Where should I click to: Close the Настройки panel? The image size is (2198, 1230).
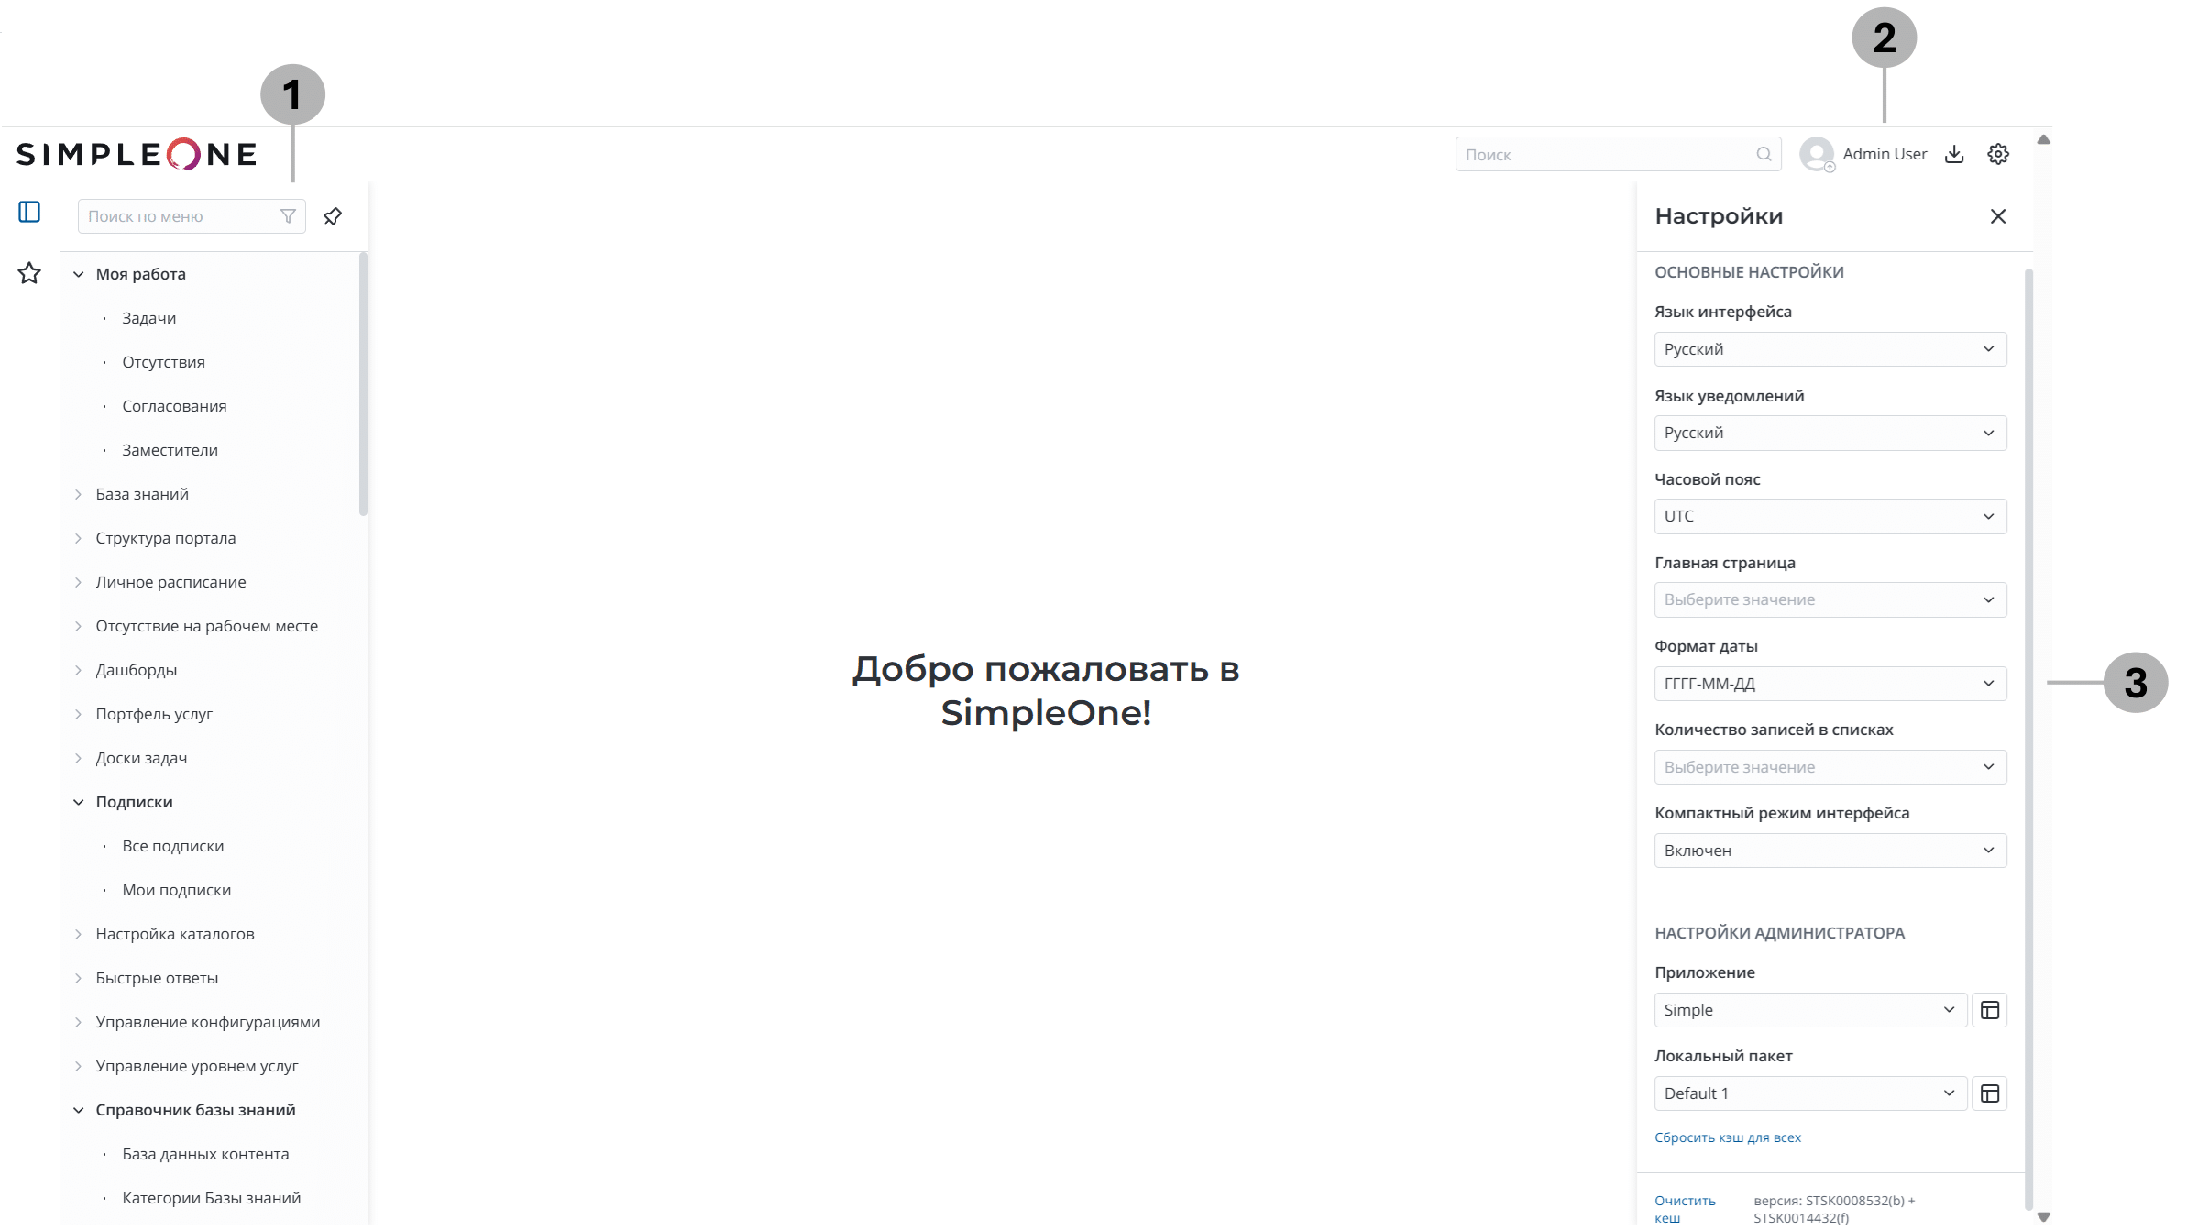1999,215
